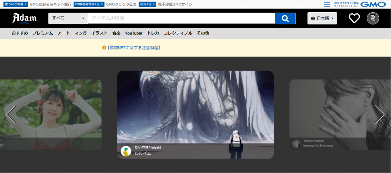Click the magnifying glass search button
391x173 pixels.
tap(285, 18)
